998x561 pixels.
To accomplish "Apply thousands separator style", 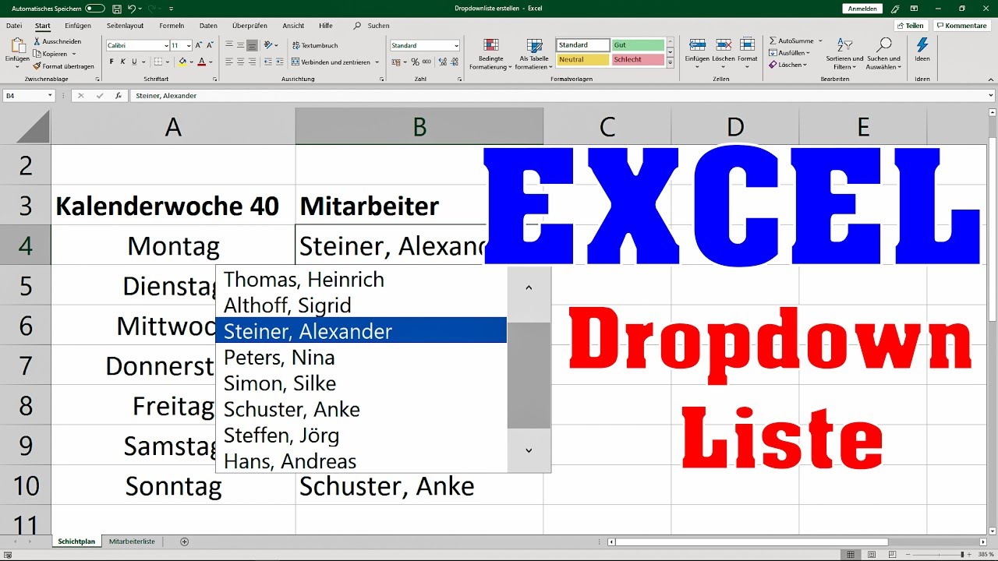I will pyautogui.click(x=426, y=62).
